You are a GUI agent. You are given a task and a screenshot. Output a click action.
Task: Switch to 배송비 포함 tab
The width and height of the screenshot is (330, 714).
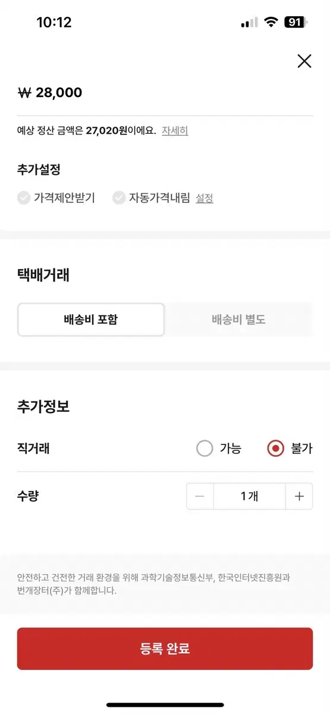click(91, 320)
